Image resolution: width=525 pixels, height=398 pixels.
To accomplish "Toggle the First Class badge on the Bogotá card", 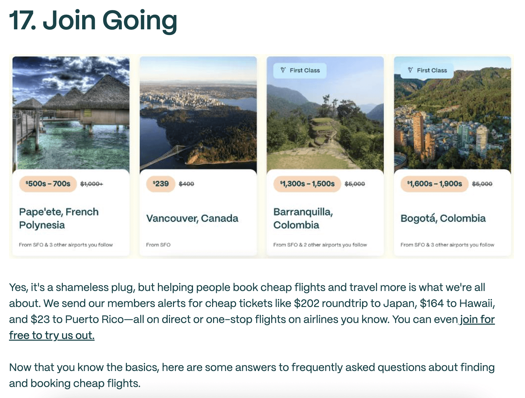I will [427, 70].
